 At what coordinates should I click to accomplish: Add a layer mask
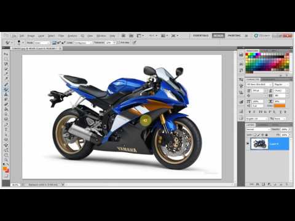(263, 184)
